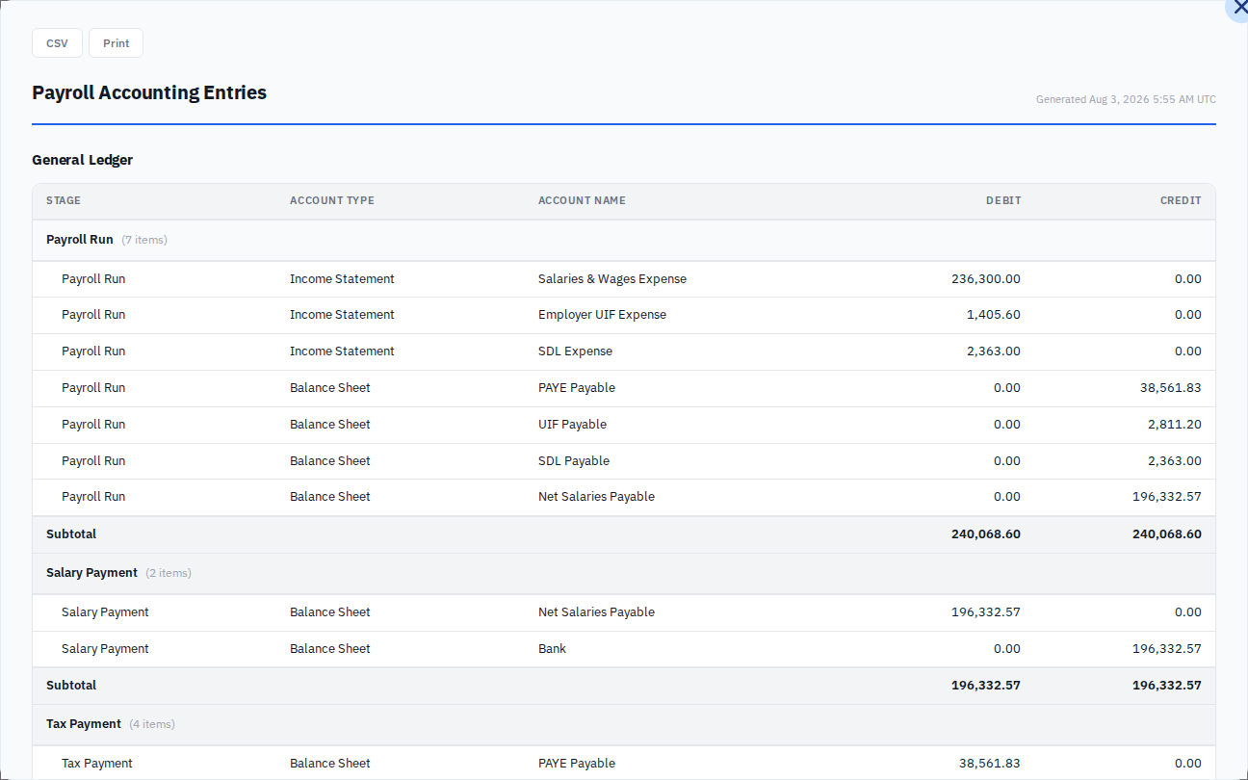
Task: Select the Bank account name cell
Action: tap(552, 649)
